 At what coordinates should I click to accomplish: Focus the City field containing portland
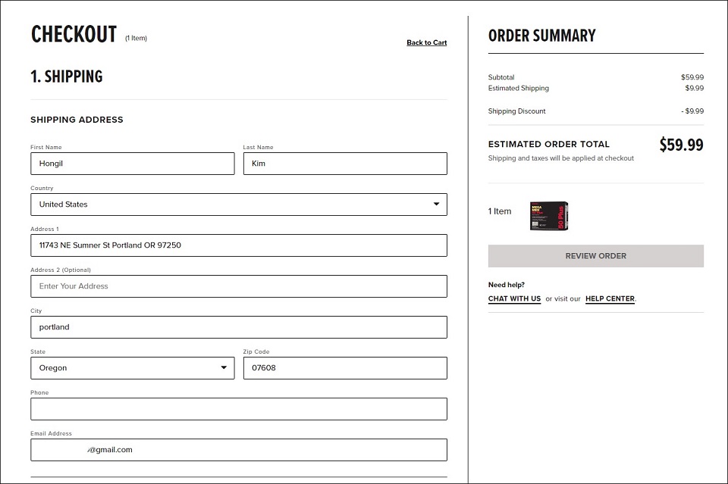pos(238,327)
